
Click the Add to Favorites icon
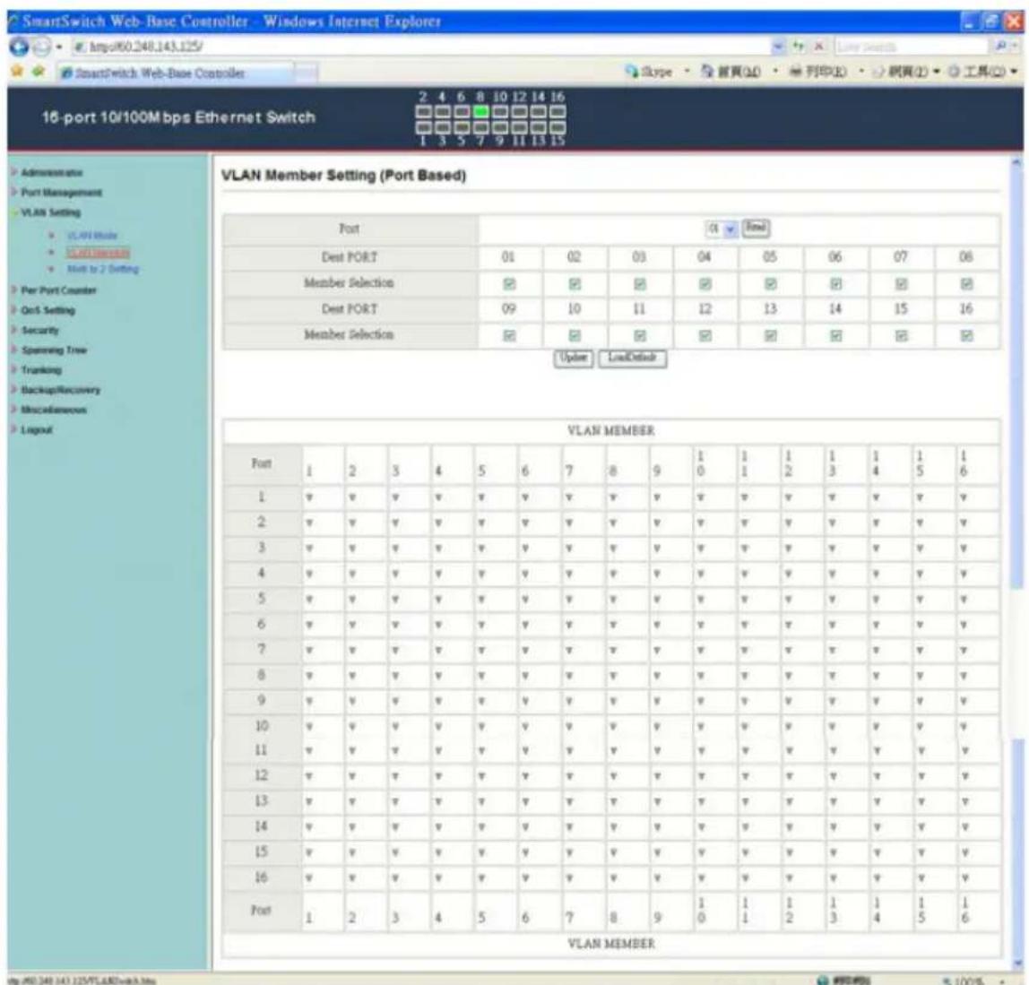[39, 72]
